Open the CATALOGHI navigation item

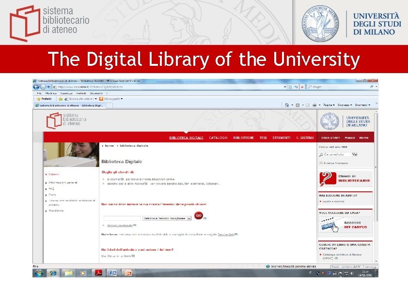click(218, 138)
